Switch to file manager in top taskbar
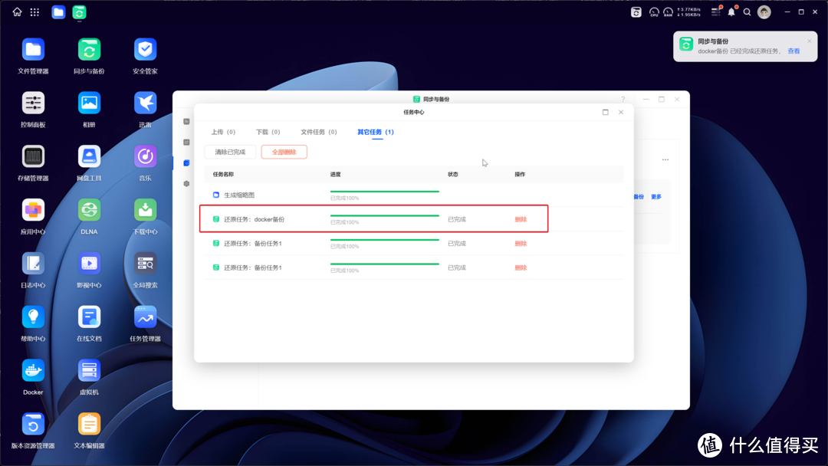The image size is (828, 466). [58, 11]
